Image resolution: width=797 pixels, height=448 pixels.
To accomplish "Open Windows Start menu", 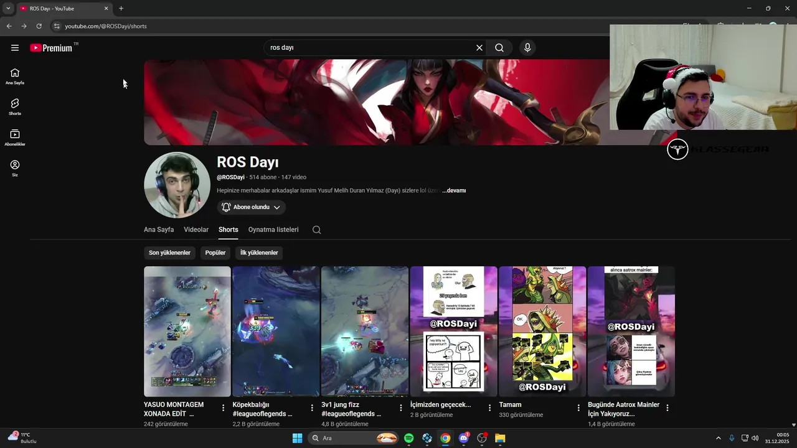I will coord(297,438).
